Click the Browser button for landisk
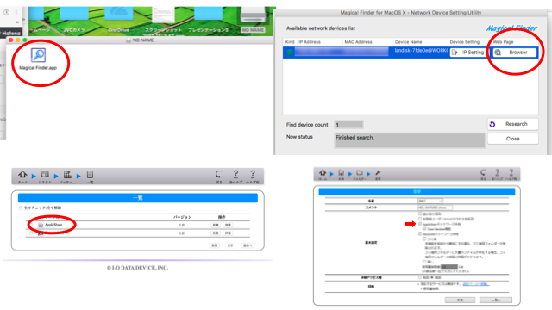Image resolution: width=552 pixels, height=310 pixels. tap(515, 53)
